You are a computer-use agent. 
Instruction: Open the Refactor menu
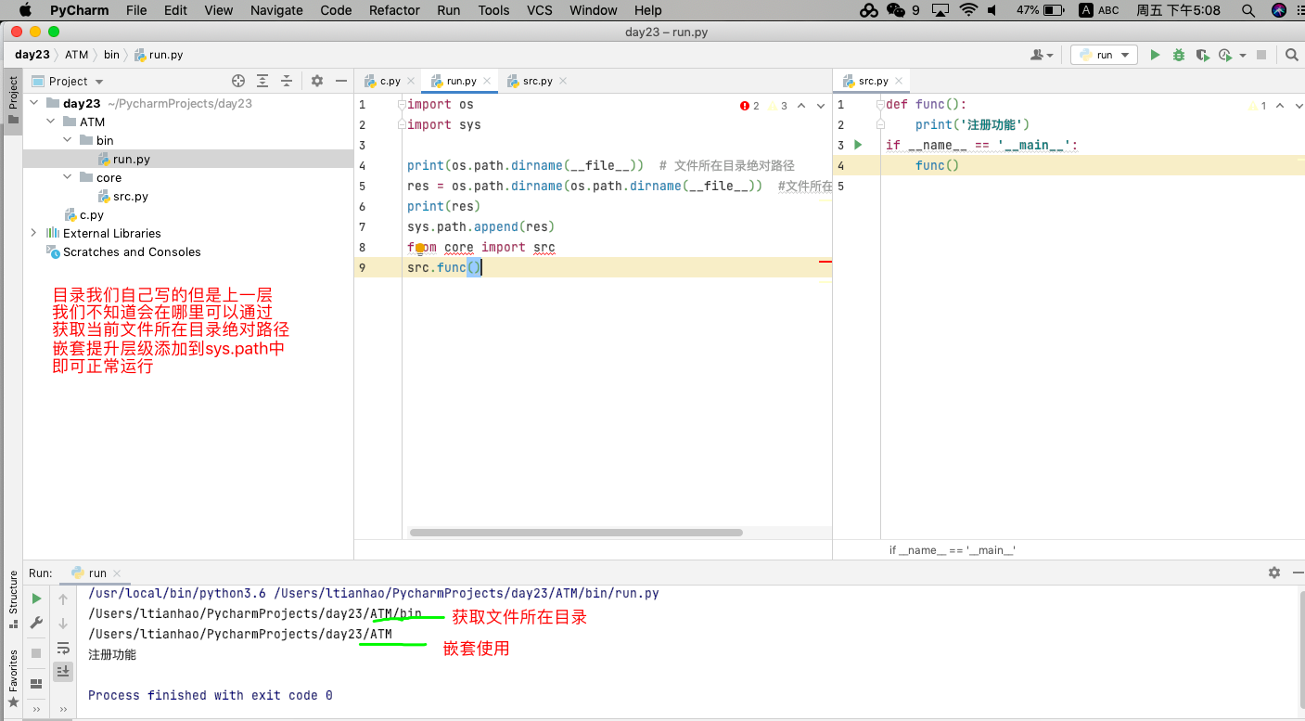click(394, 10)
